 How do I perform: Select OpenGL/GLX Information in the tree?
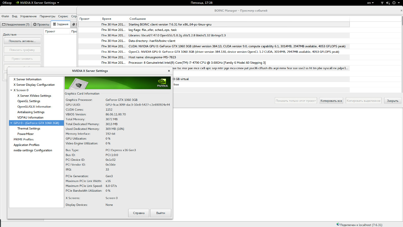click(34, 107)
